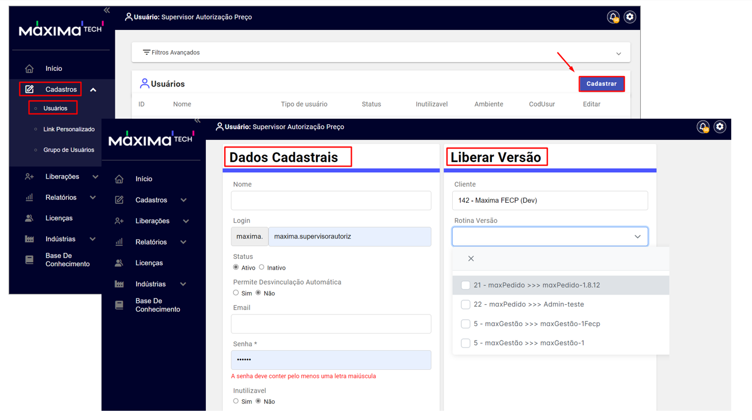Expand Indústrias menu in front sidebar

click(x=183, y=284)
